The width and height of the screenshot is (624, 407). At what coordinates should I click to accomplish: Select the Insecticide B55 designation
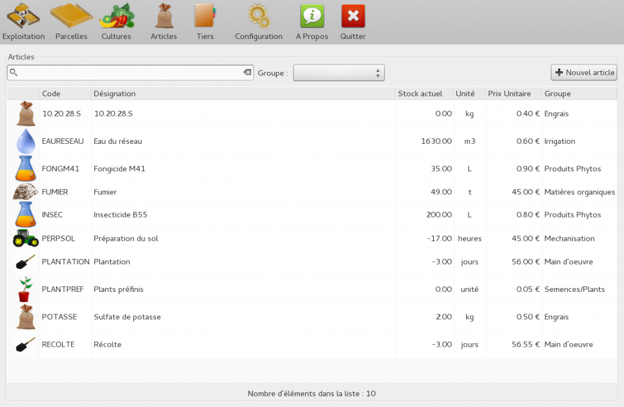tap(121, 214)
